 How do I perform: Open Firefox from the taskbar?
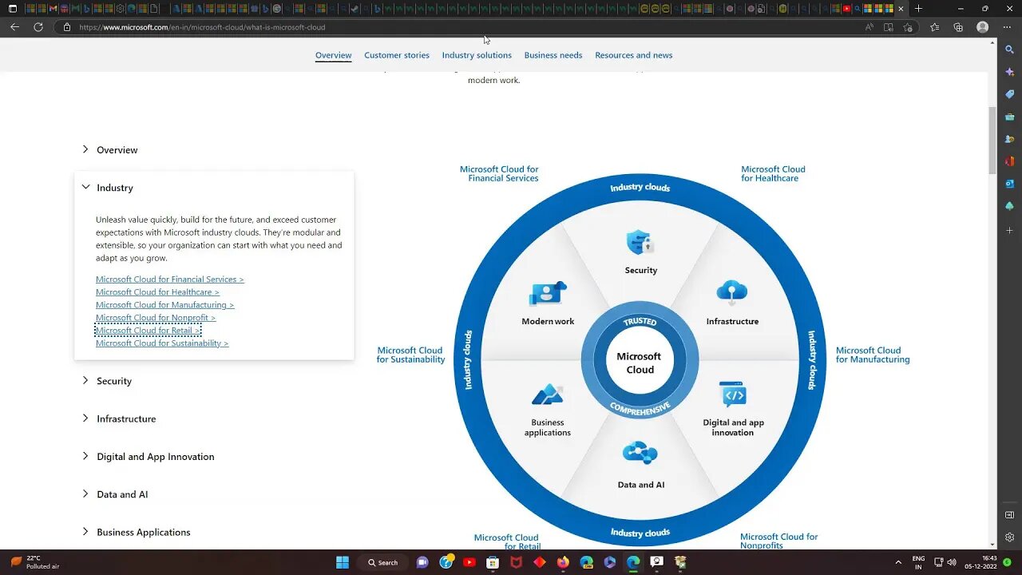563,562
